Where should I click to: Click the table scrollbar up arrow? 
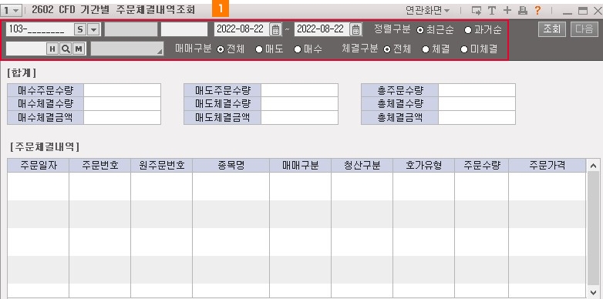(594, 166)
